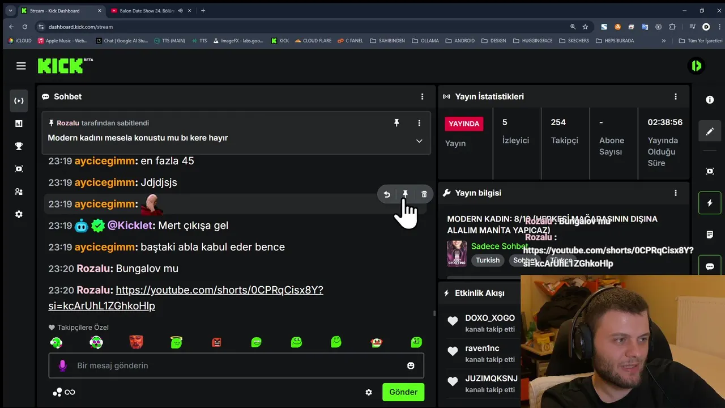Open the emoji picker smiley icon
The image size is (725, 408).
coord(411,365)
